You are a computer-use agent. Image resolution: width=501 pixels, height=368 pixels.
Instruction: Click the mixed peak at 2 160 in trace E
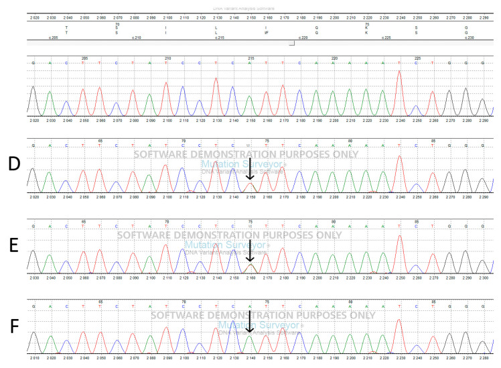coord(250,269)
